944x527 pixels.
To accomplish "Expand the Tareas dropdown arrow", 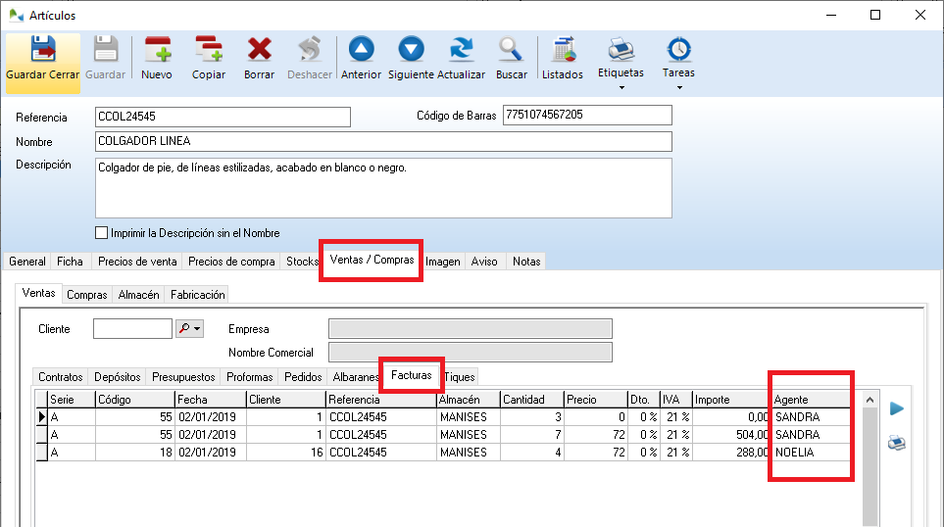I will tap(678, 88).
